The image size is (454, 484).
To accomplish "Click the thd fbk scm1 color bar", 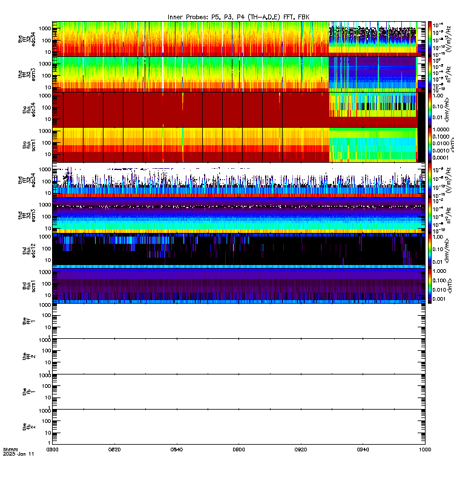I will (429, 286).
